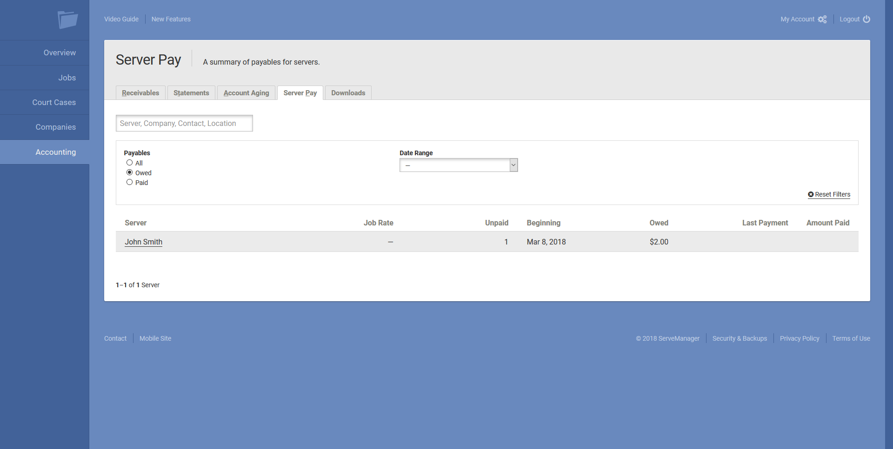The width and height of the screenshot is (893, 449).
Task: Open the Downloads tab
Action: (x=348, y=92)
